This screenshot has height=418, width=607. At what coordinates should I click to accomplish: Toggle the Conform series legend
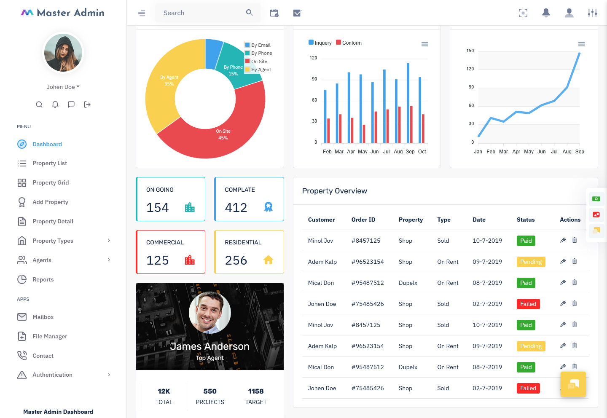(x=349, y=43)
